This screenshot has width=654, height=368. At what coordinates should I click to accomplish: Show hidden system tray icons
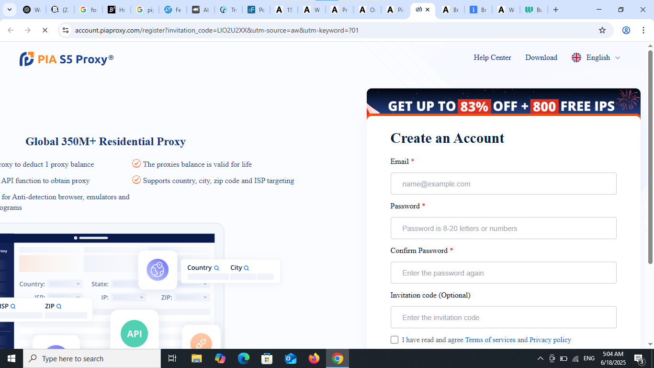point(541,358)
